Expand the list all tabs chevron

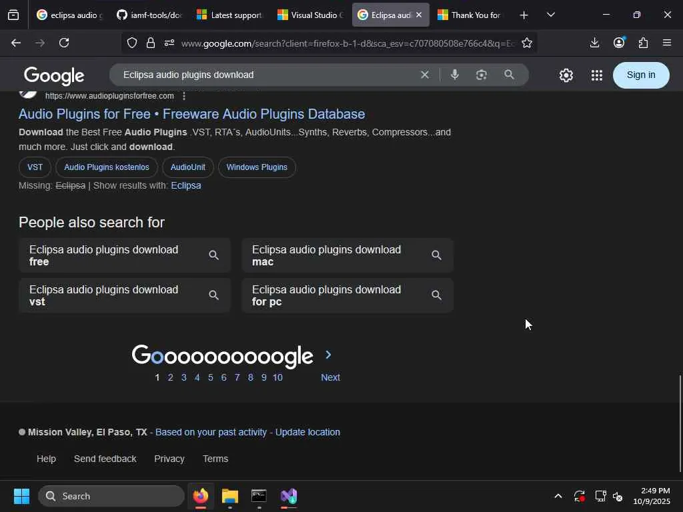tap(550, 15)
